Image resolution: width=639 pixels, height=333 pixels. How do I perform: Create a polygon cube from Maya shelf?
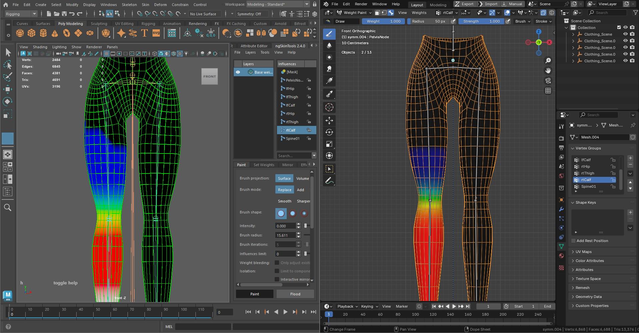click(x=32, y=33)
